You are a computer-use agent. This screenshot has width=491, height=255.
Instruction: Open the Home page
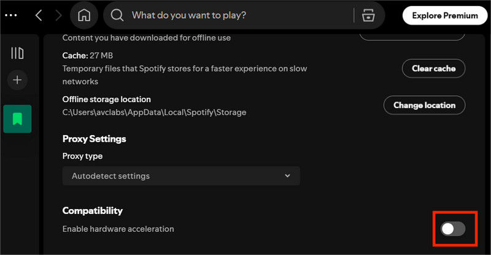[84, 15]
